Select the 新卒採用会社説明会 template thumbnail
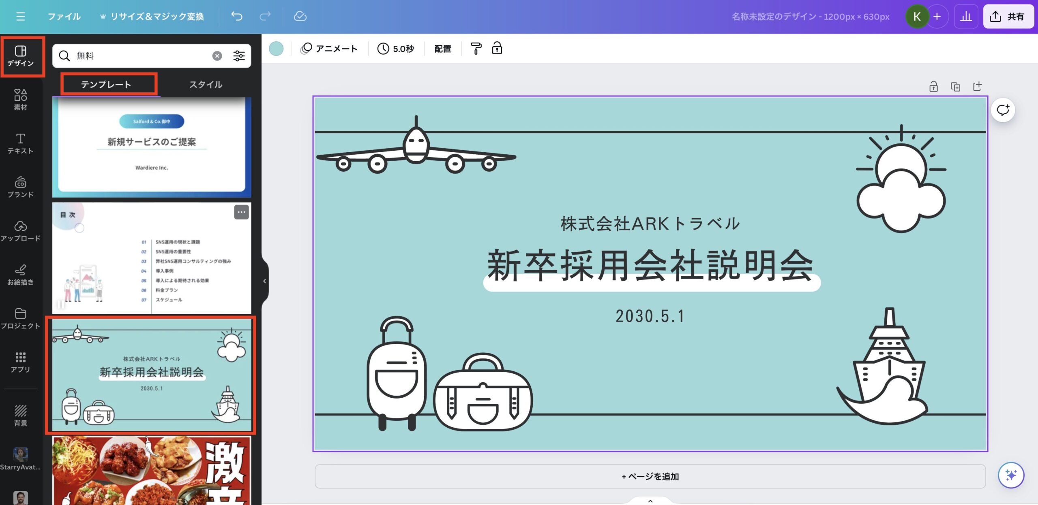 [x=152, y=375]
